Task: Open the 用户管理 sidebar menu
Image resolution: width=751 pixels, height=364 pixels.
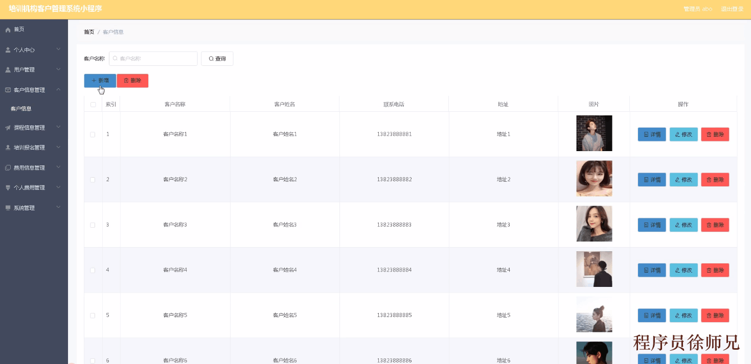Action: [x=34, y=69]
